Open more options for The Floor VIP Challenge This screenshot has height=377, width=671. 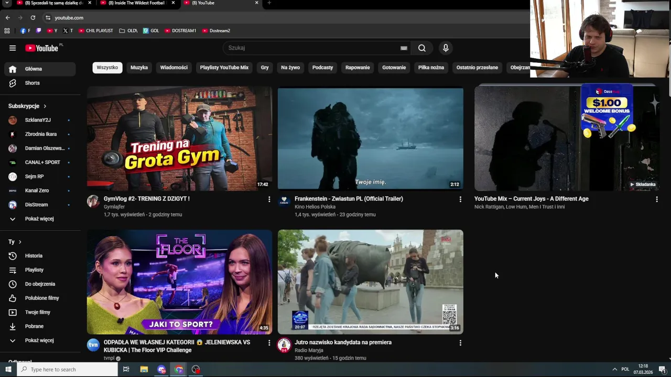point(269,342)
